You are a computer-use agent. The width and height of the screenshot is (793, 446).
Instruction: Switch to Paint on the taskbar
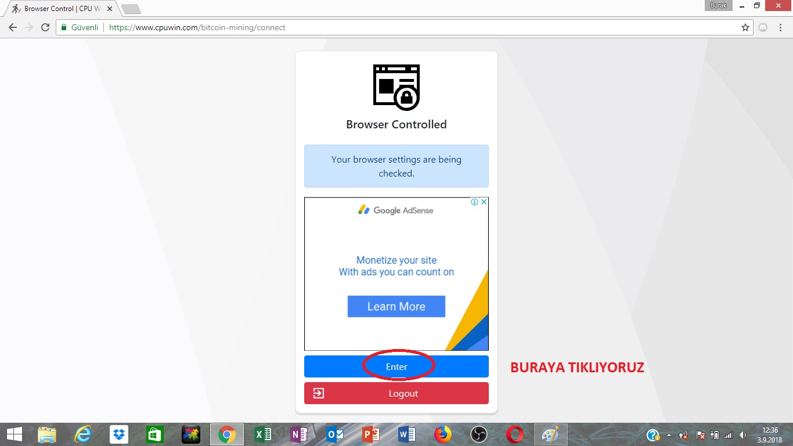pyautogui.click(x=551, y=434)
